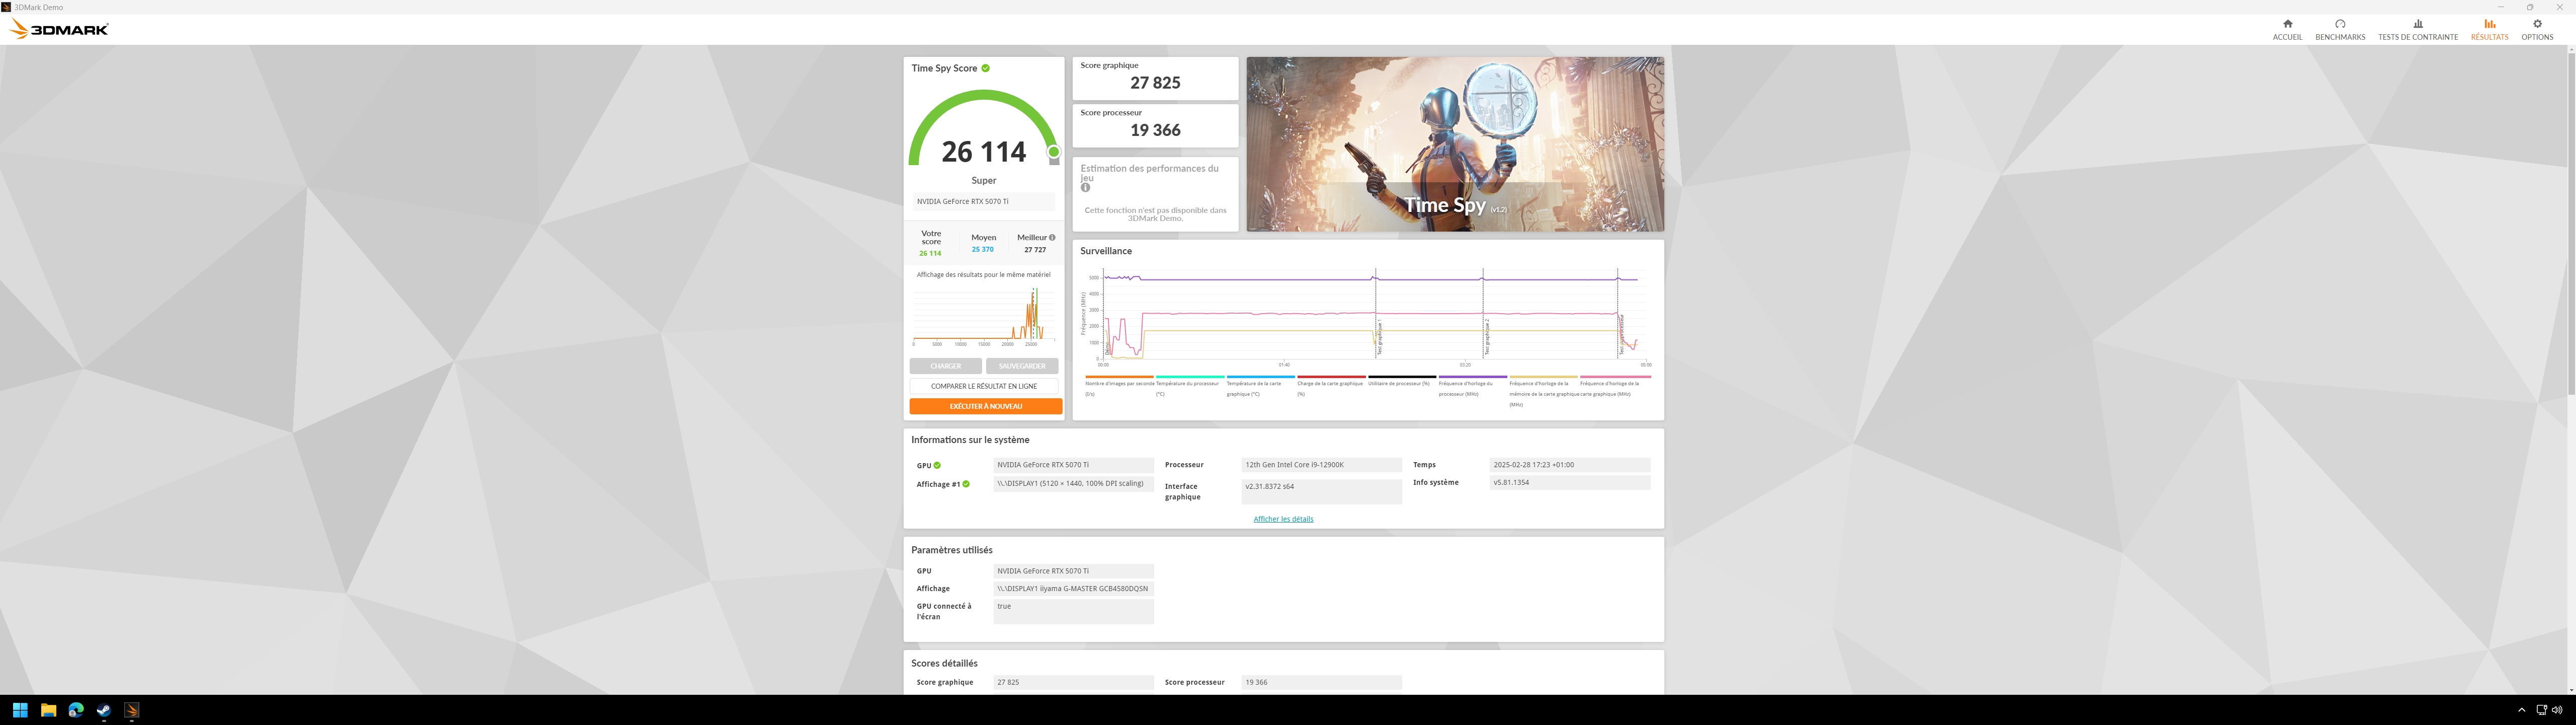Toggle the Nombre d'images par seconde legend
2576x725 pixels.
click(x=1119, y=387)
